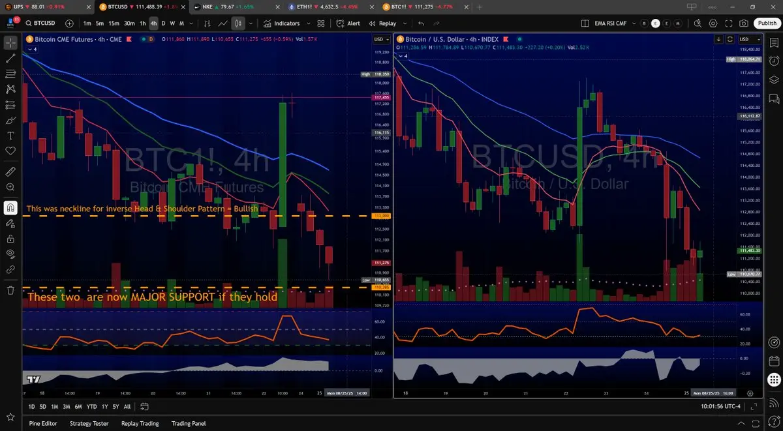Expand the chart style dropdown
Screen dimensions: 783x431
point(250,23)
